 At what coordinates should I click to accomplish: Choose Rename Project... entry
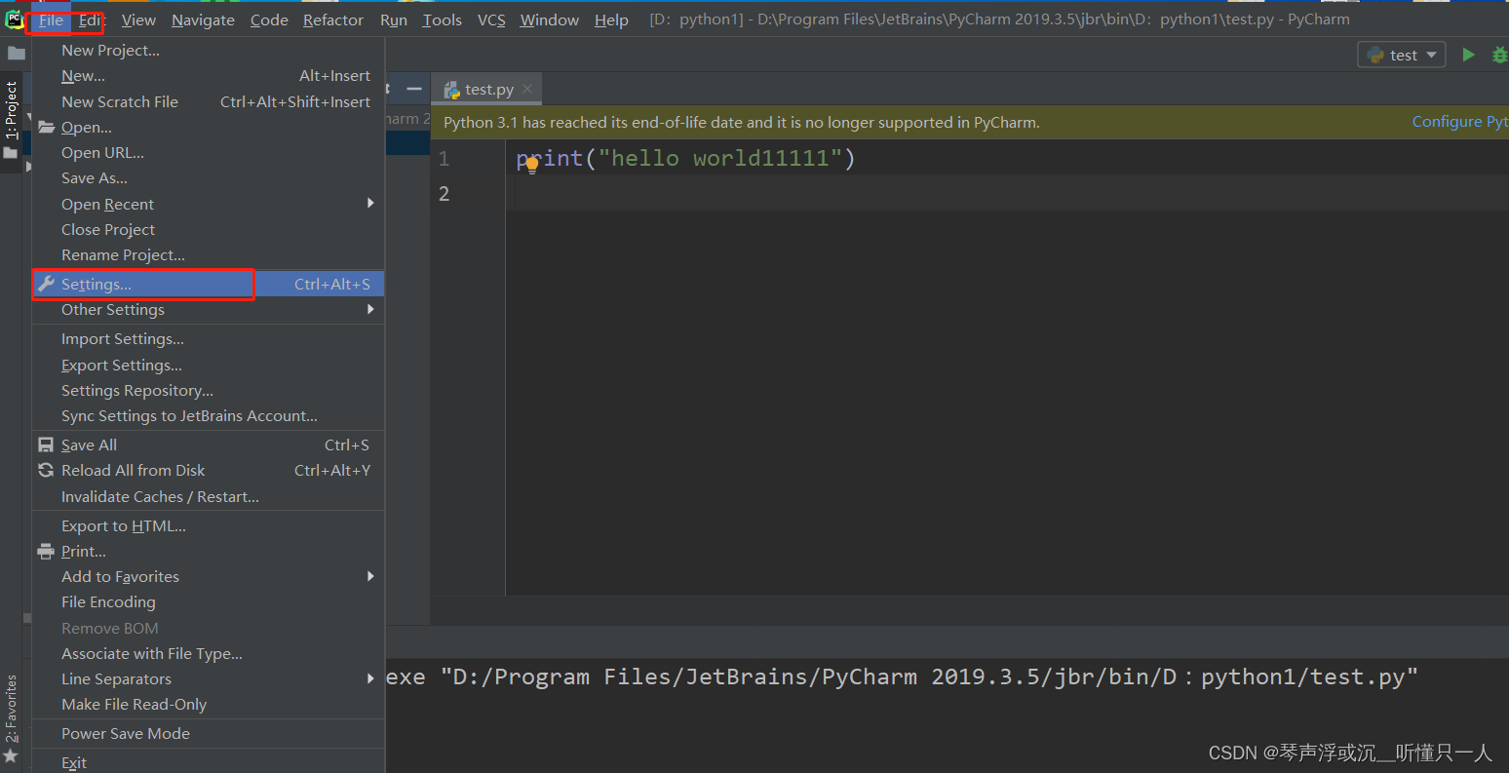pos(209,254)
